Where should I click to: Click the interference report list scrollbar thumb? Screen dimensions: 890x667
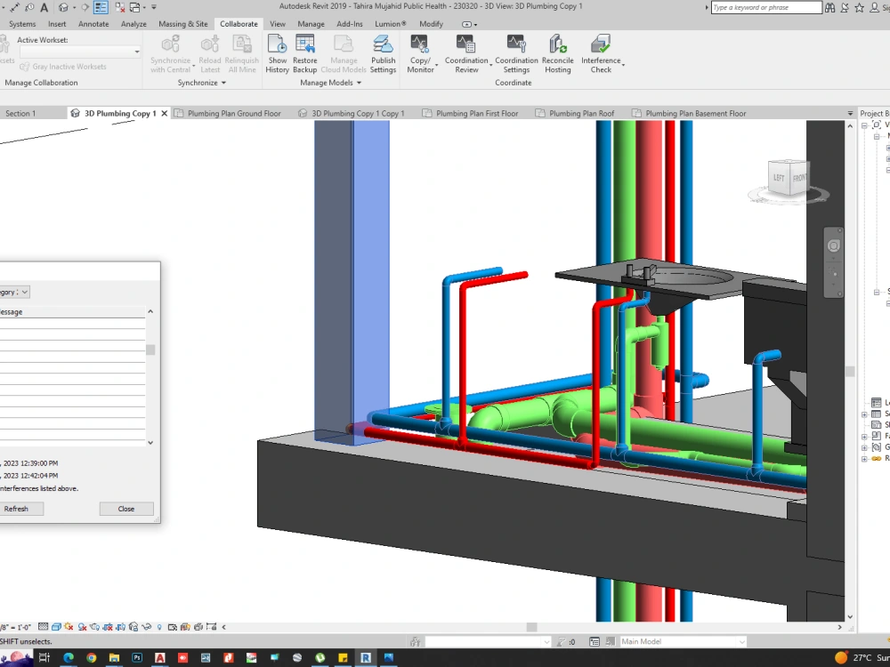150,350
